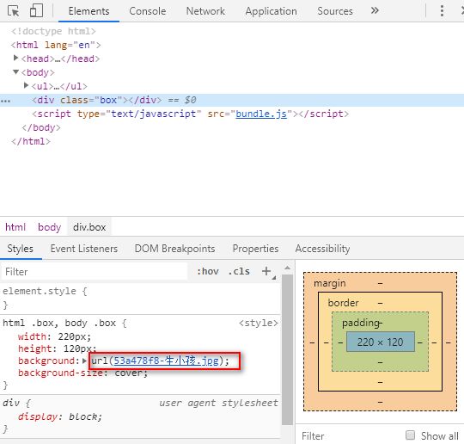This screenshot has width=464, height=444.
Task: Click the html .box, body .box selector
Action: tap(59, 323)
